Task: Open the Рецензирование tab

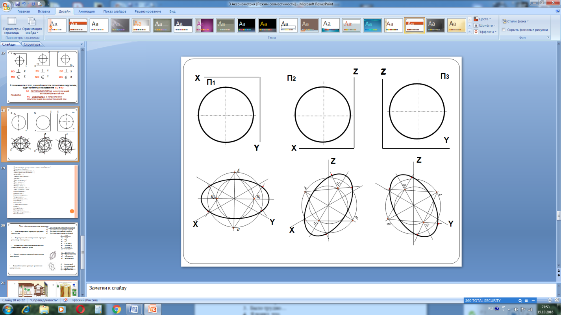Action: [x=148, y=11]
